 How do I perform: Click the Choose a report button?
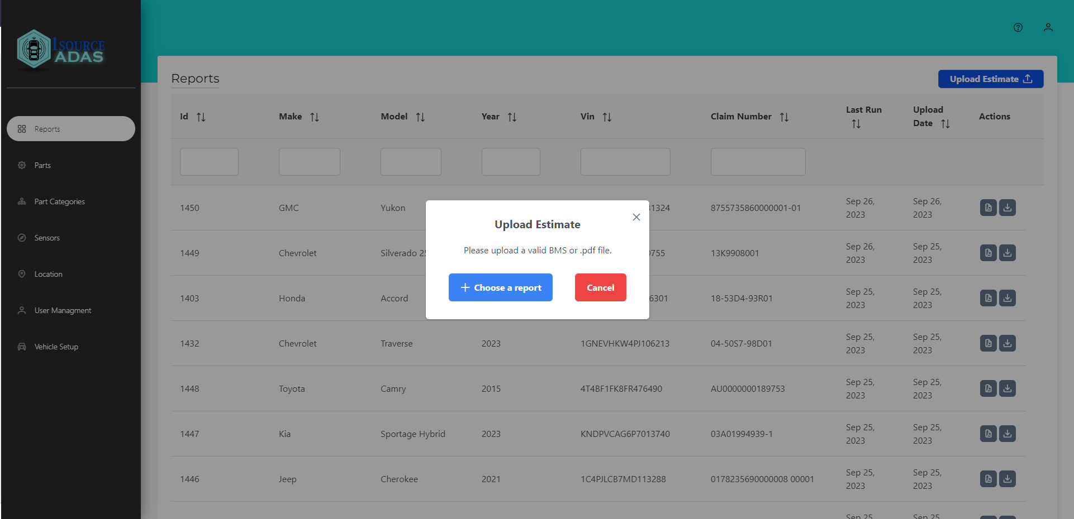[x=500, y=287]
